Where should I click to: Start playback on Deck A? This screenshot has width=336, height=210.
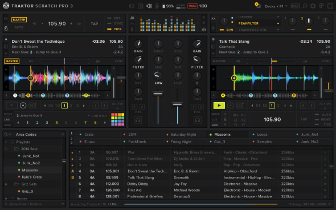pos(12,106)
